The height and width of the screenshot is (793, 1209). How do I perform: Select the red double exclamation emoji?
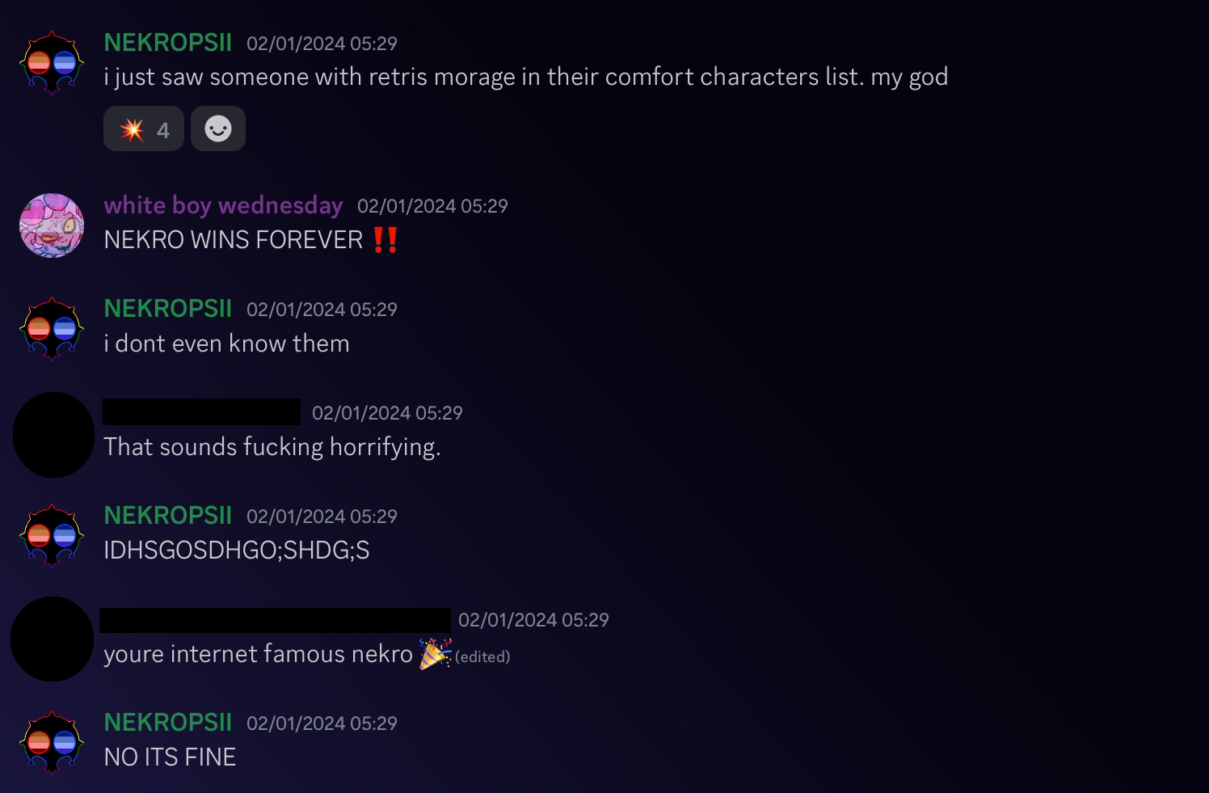(385, 240)
